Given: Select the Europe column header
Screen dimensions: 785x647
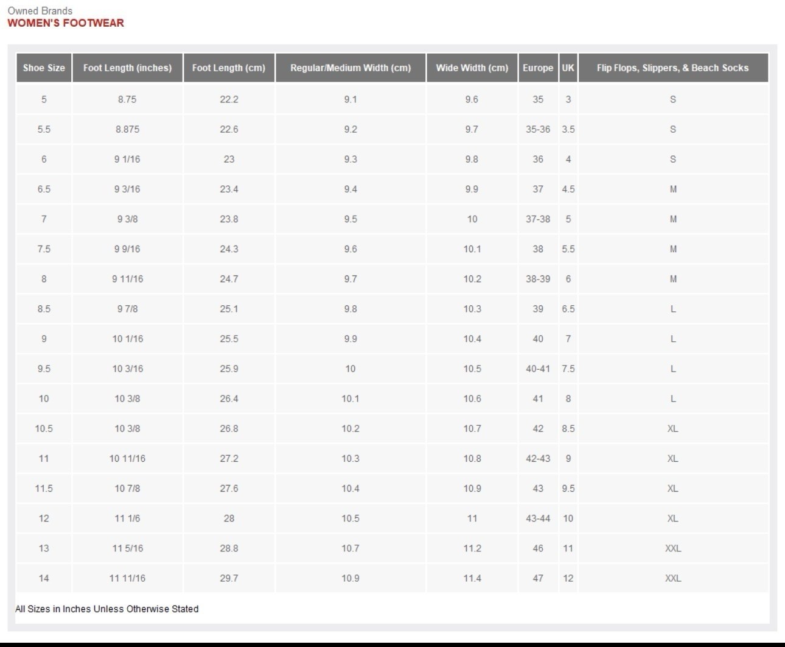Looking at the screenshot, I should (538, 68).
